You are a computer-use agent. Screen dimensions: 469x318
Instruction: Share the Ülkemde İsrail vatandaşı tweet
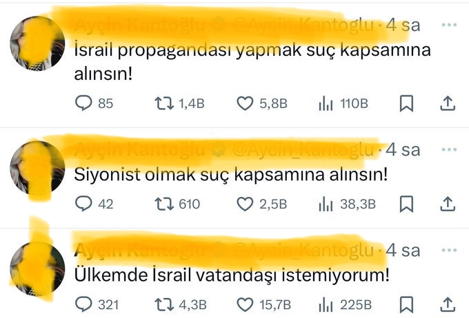pyautogui.click(x=448, y=304)
